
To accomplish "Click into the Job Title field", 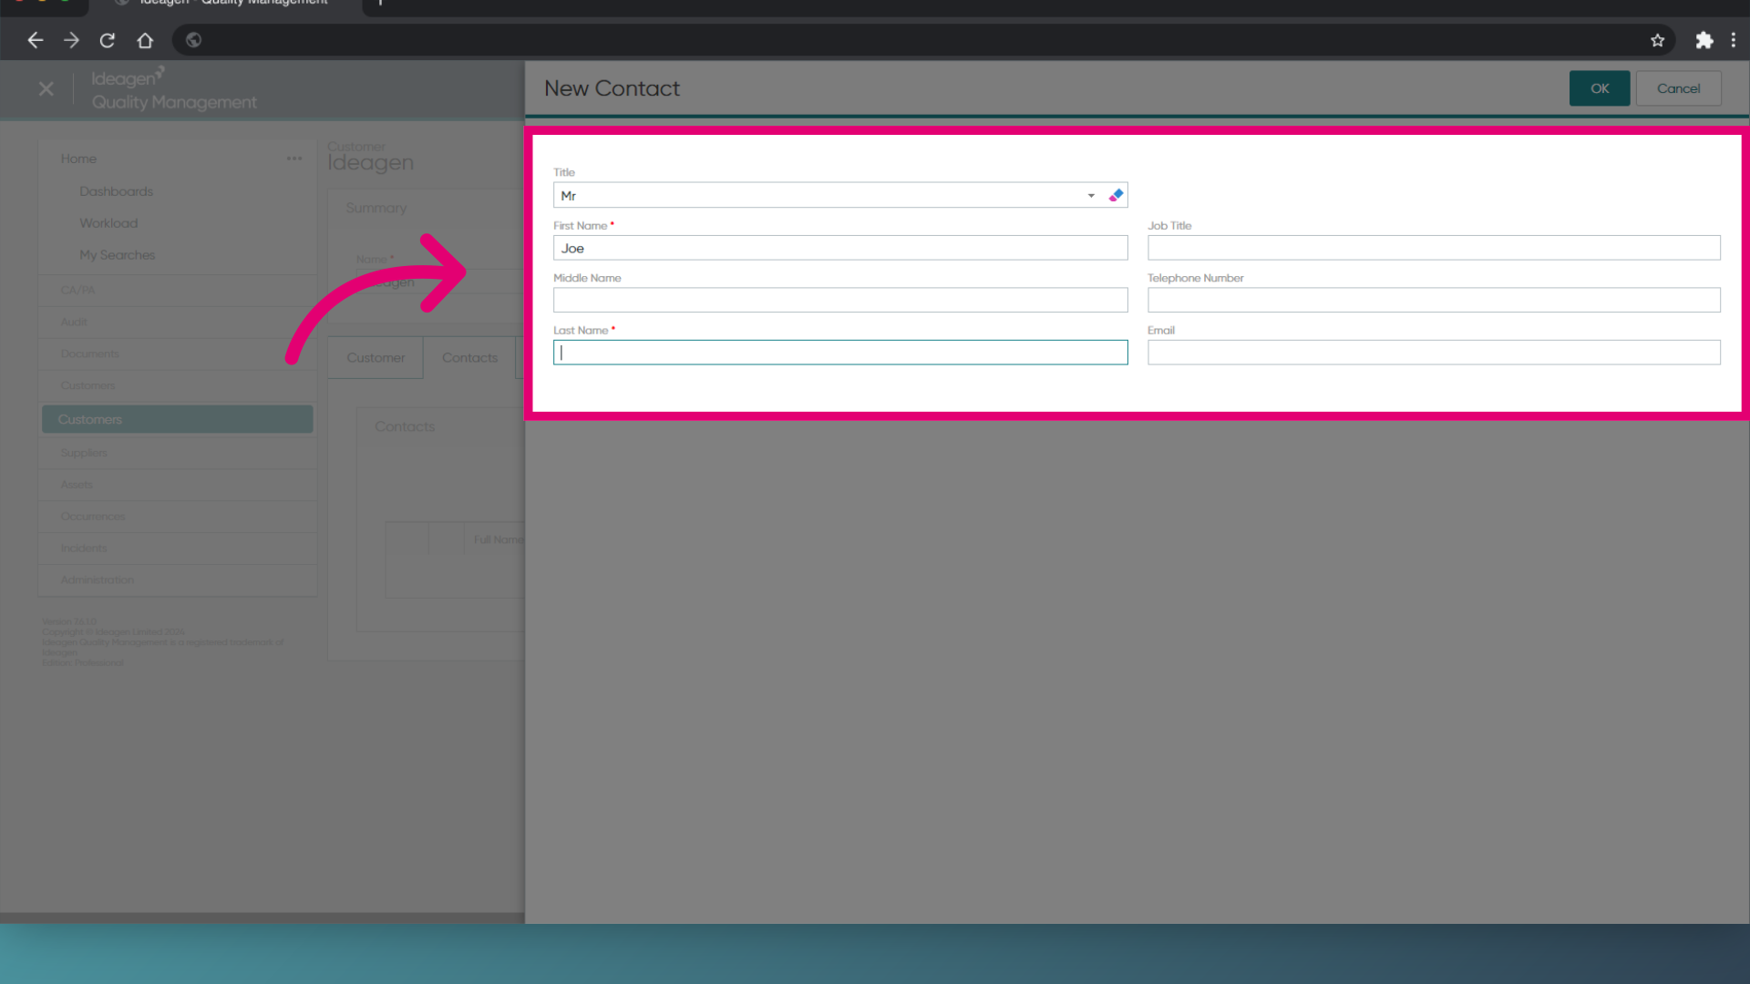I will [x=1434, y=248].
